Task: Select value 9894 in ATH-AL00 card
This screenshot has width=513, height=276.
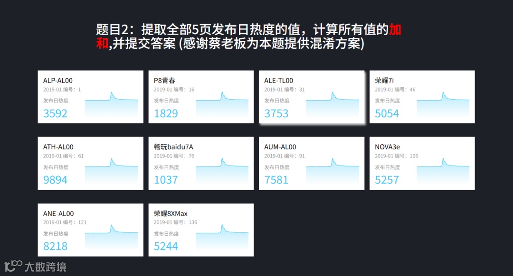Action: (55, 180)
